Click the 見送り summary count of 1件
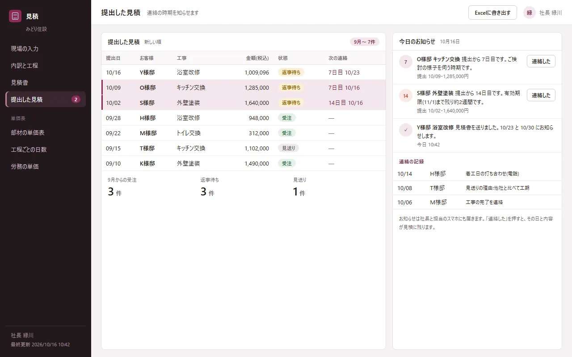572x357 pixels. click(x=299, y=192)
